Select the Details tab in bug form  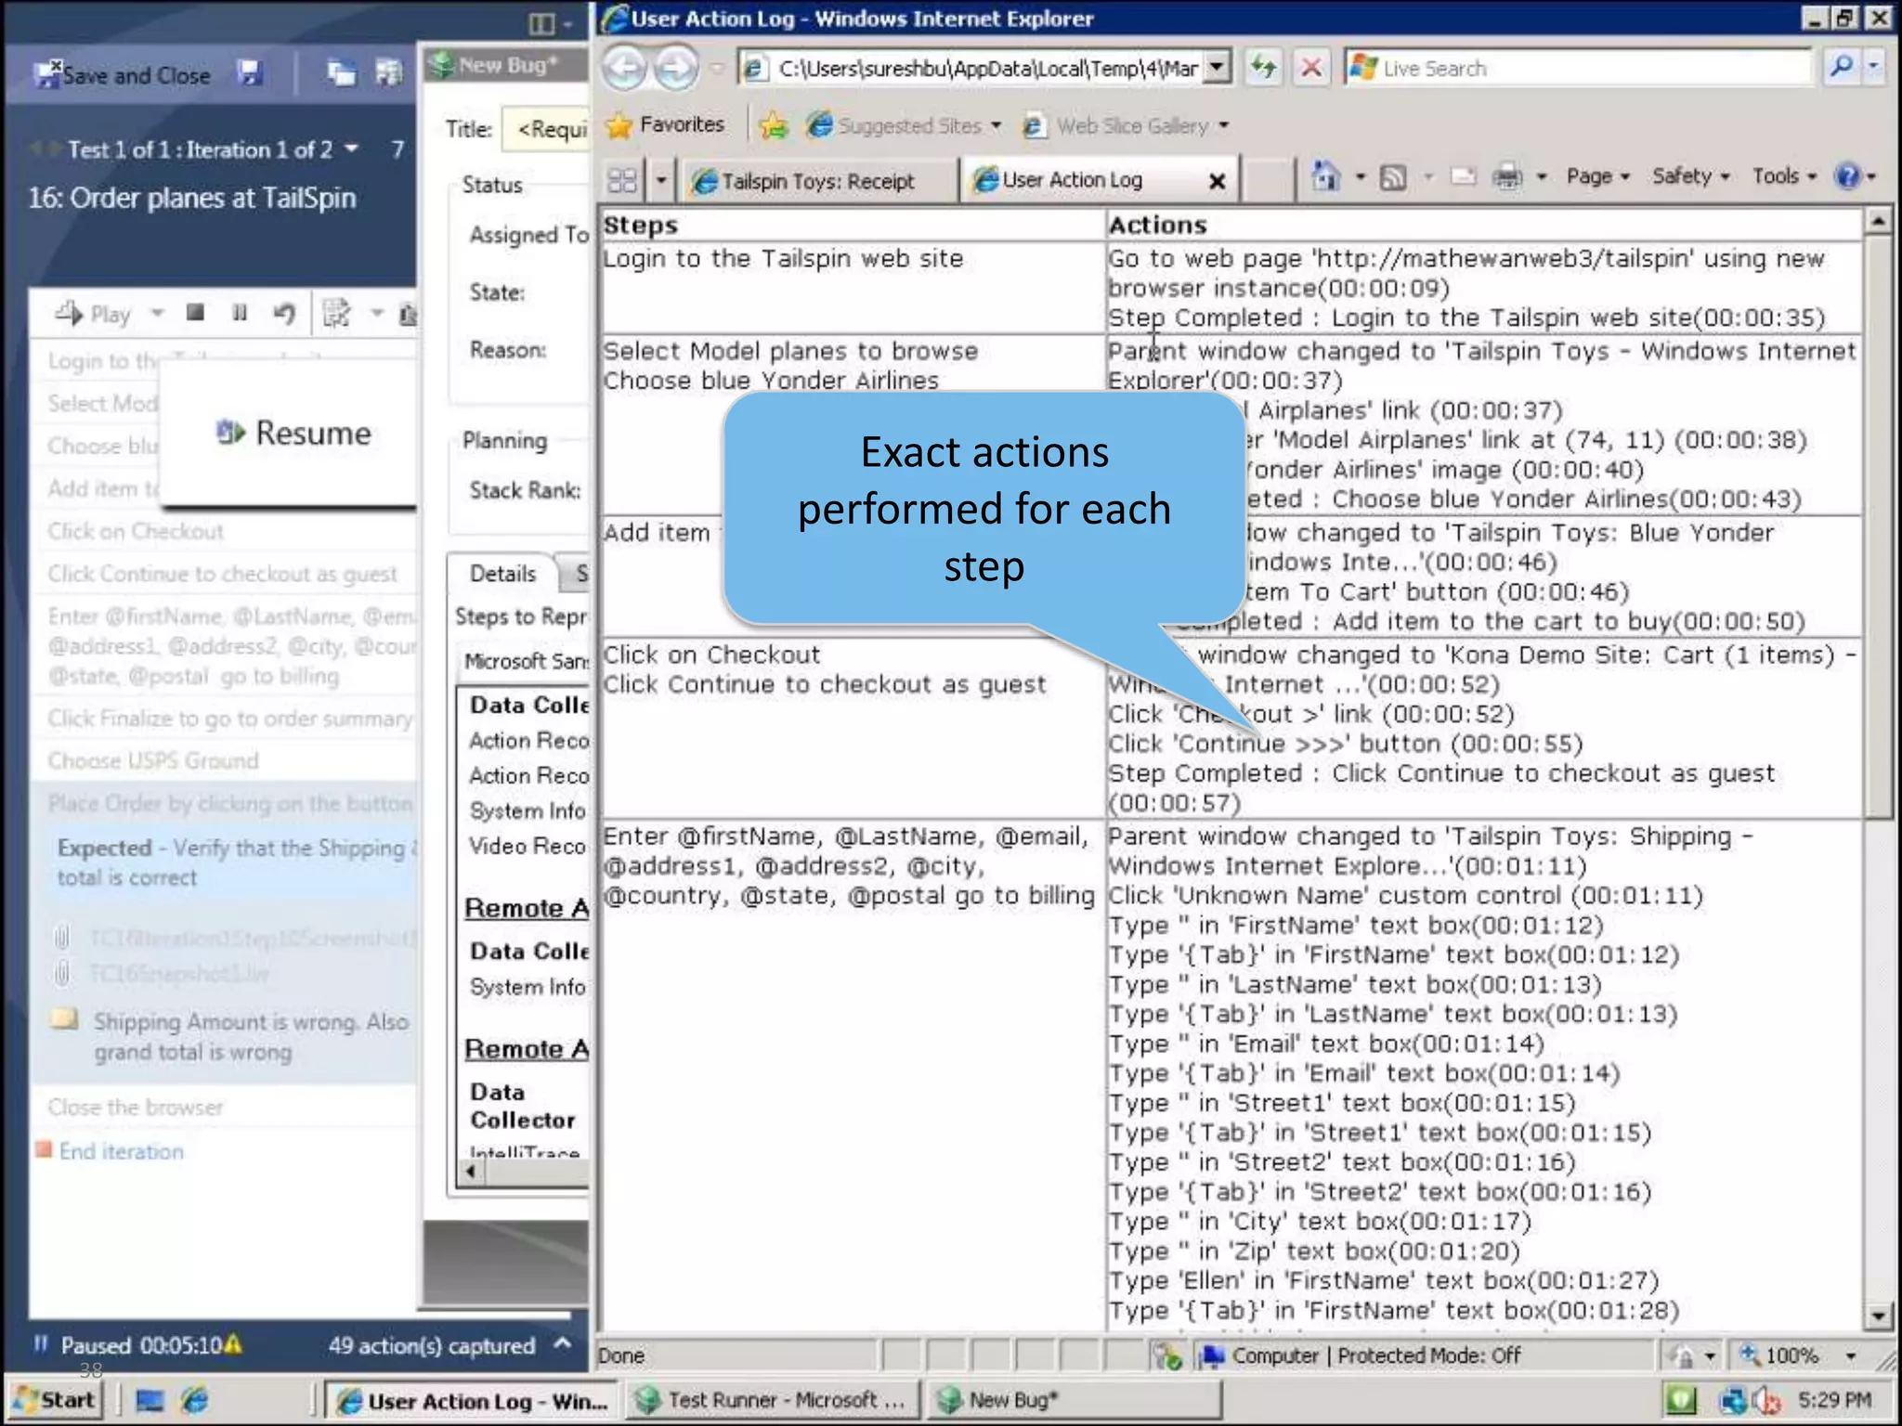tap(502, 574)
